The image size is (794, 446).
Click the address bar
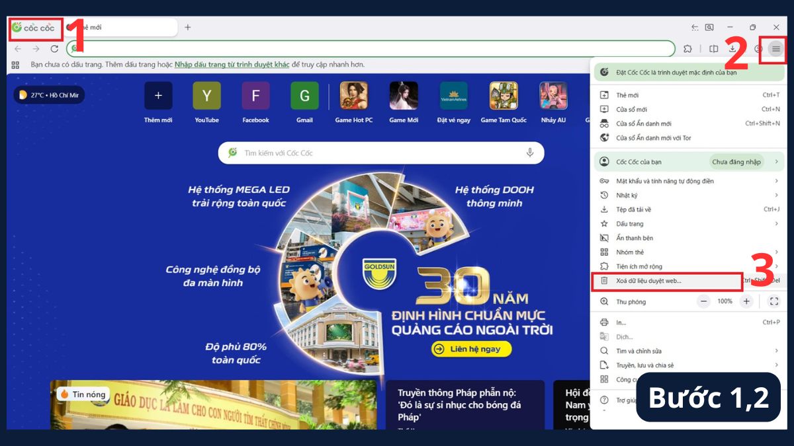pyautogui.click(x=371, y=49)
